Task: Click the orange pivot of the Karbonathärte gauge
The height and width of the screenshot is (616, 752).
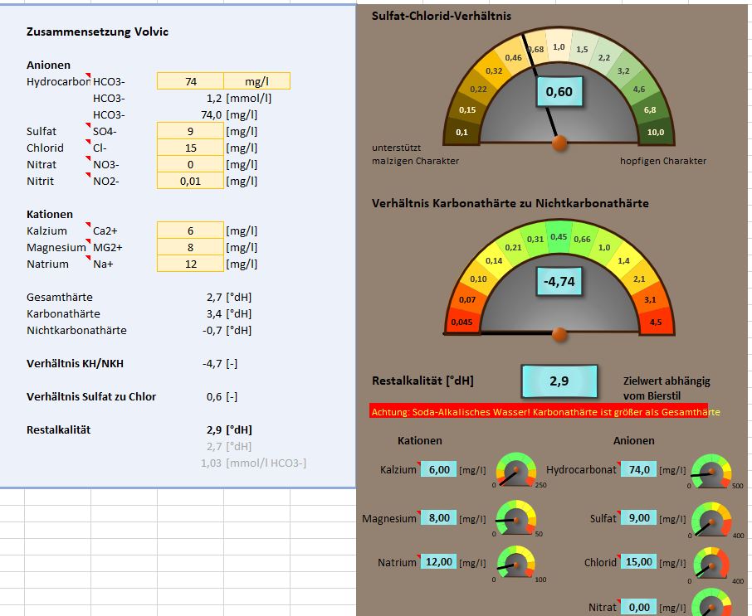Action: 559,334
